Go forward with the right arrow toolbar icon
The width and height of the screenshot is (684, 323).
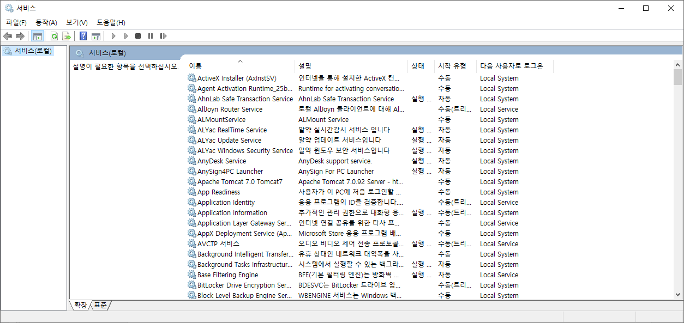tap(20, 36)
